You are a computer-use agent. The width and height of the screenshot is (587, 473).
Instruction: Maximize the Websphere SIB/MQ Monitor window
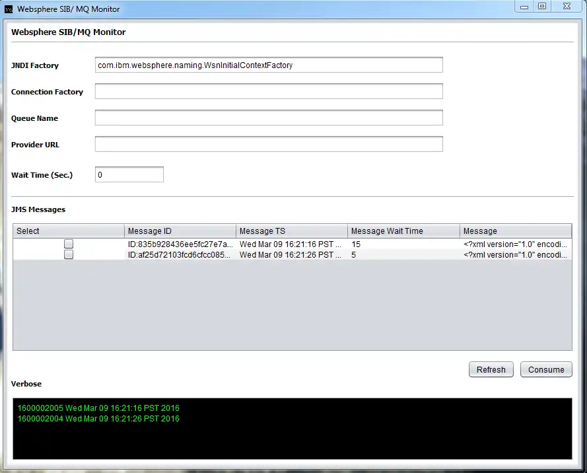coord(541,7)
